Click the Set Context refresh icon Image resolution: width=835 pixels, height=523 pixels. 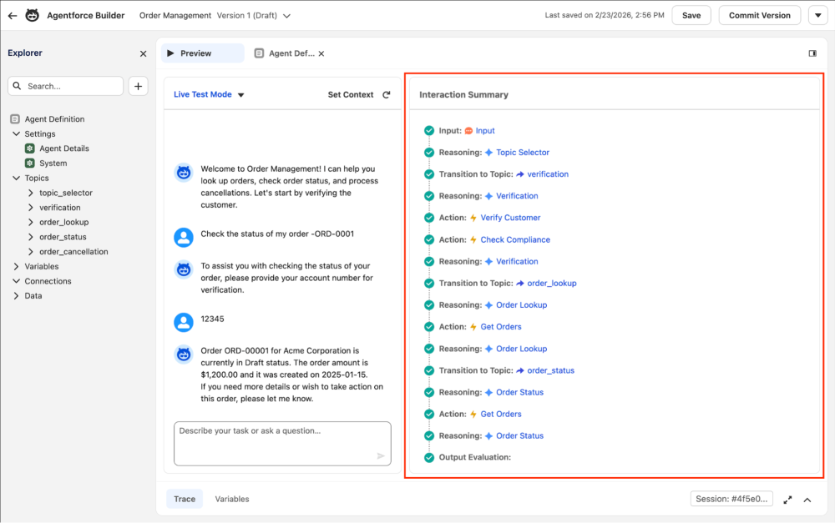[386, 94]
